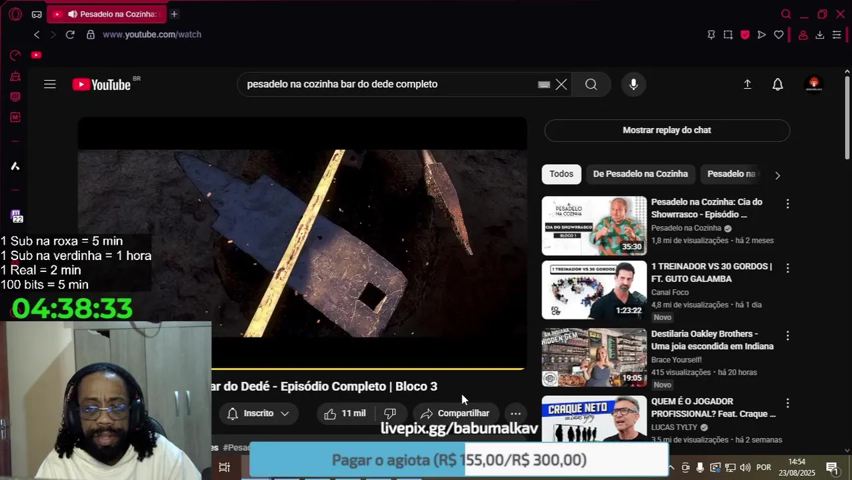Click the video player frame
Screen dimensions: 852x480
pos(302,243)
